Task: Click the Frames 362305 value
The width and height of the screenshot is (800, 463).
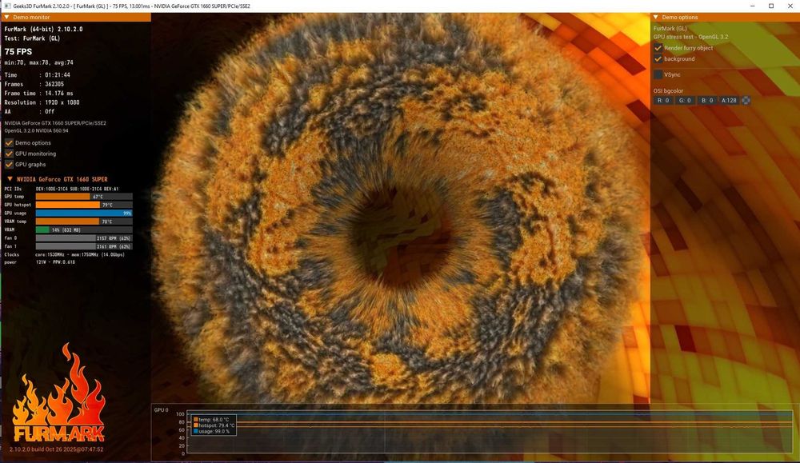Action: tap(54, 84)
